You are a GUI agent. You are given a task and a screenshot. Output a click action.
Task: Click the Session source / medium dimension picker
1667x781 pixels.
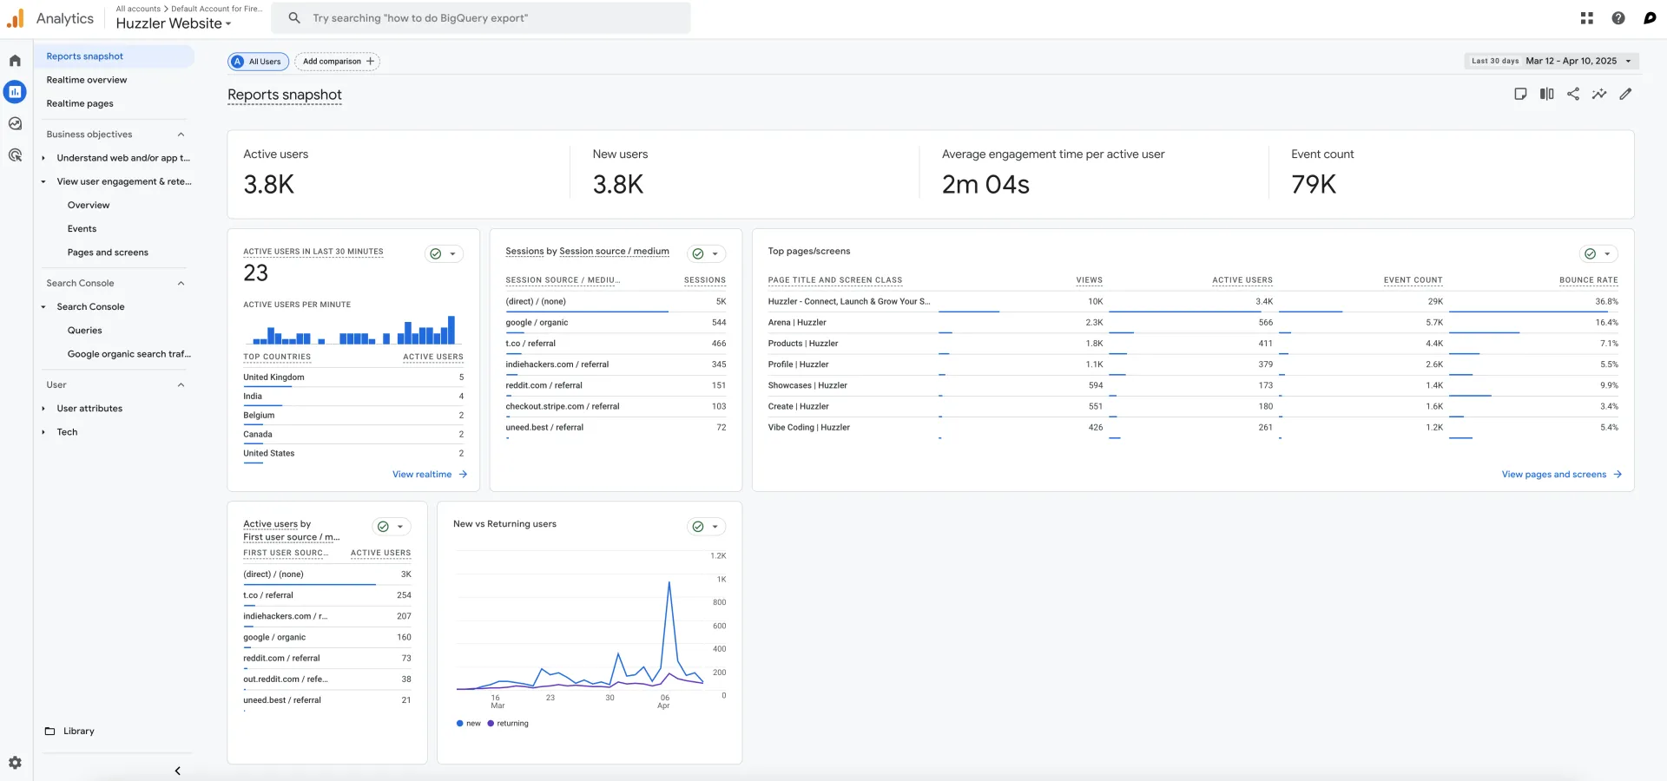(614, 252)
